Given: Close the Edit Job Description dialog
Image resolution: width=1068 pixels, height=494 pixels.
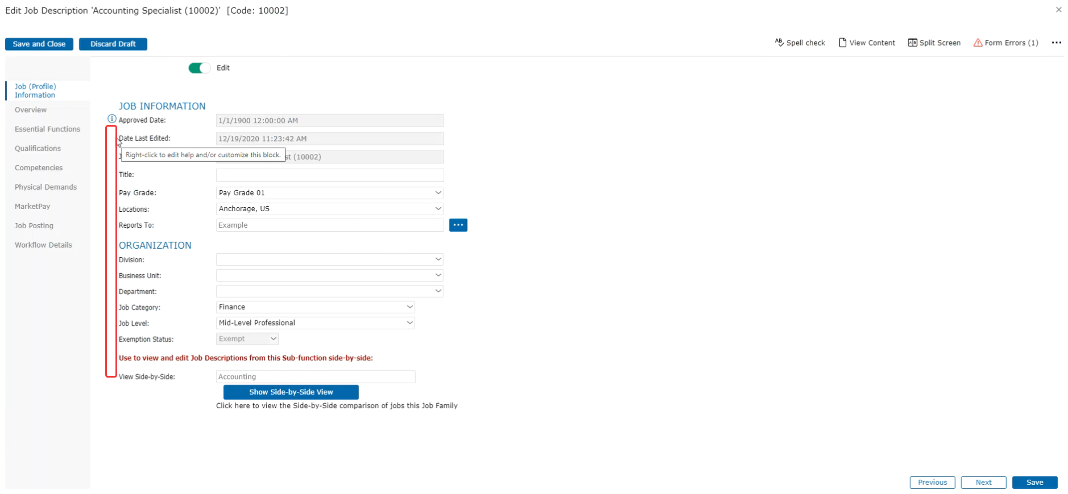Looking at the screenshot, I should [x=1058, y=10].
